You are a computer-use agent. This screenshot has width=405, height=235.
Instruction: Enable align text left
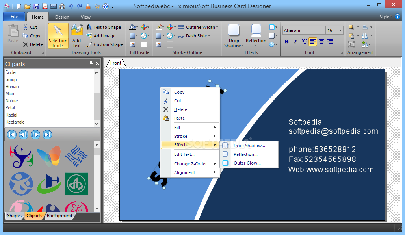coord(312,42)
